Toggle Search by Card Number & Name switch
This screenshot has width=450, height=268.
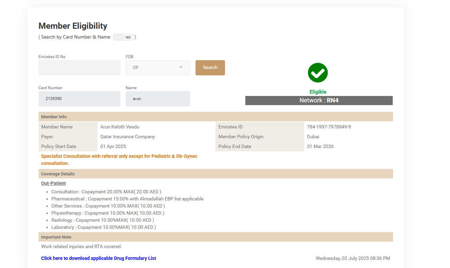point(123,37)
